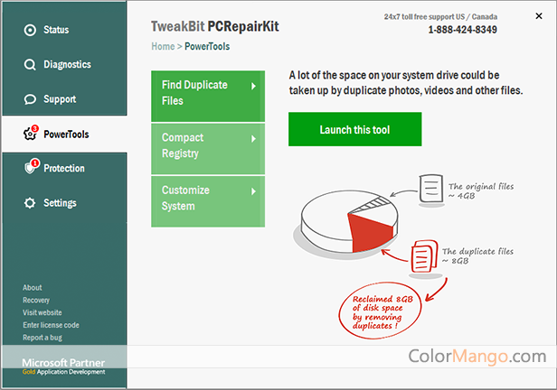This screenshot has height=390, width=557.
Task: Click the Status target icon
Action: click(30, 30)
